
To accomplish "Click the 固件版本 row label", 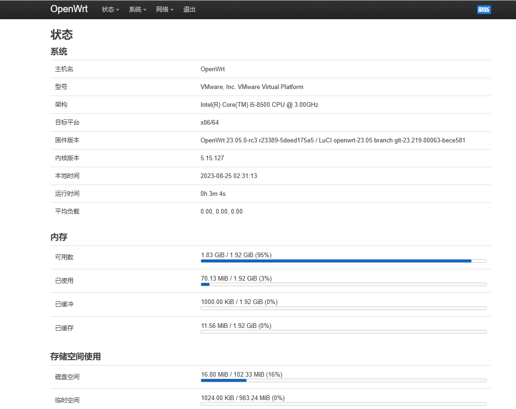I will (x=67, y=140).
